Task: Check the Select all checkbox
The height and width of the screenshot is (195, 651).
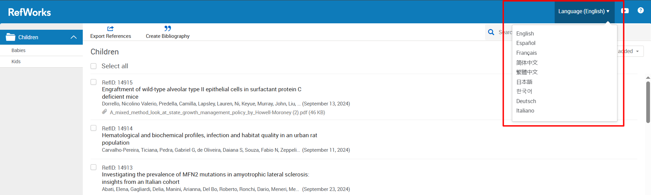Action: click(94, 66)
